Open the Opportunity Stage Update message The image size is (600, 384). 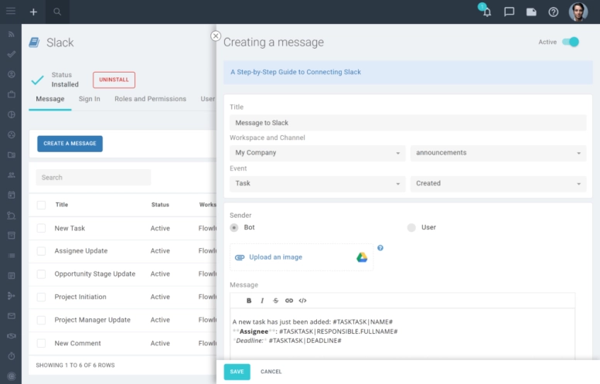pyautogui.click(x=95, y=274)
